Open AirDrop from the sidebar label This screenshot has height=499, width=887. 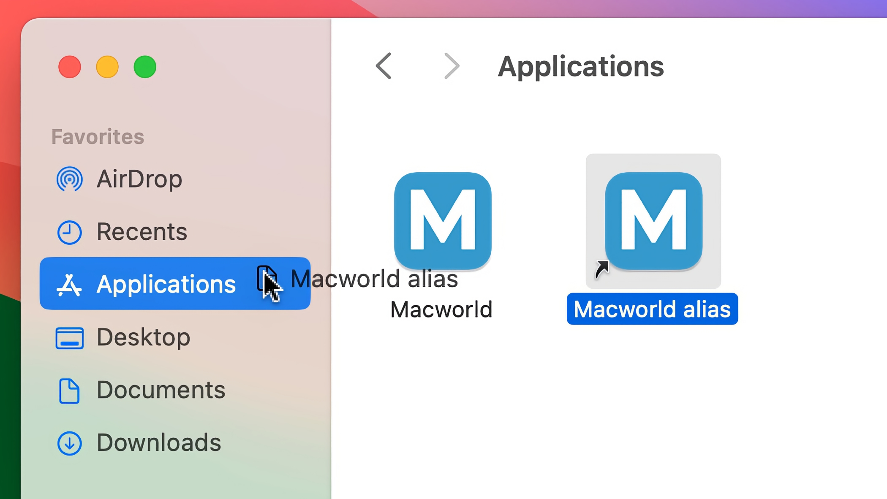(x=139, y=179)
